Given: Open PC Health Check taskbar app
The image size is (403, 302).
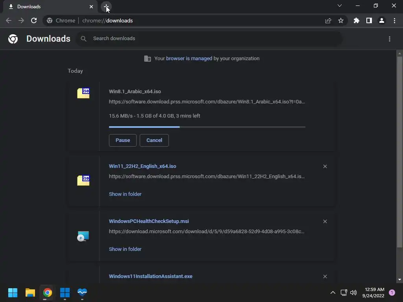Looking at the screenshot, I should coord(82,293).
